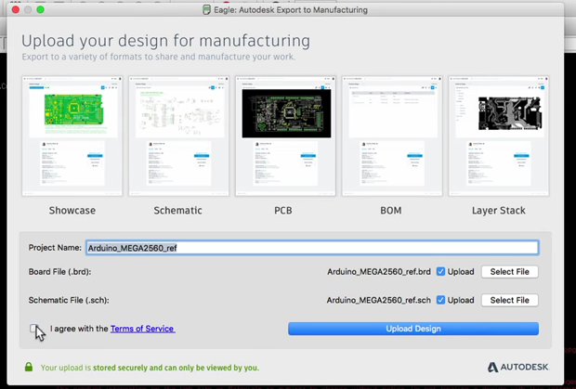The image size is (576, 389).
Task: Click the Schematic label under its thumbnail
Action: point(177,210)
